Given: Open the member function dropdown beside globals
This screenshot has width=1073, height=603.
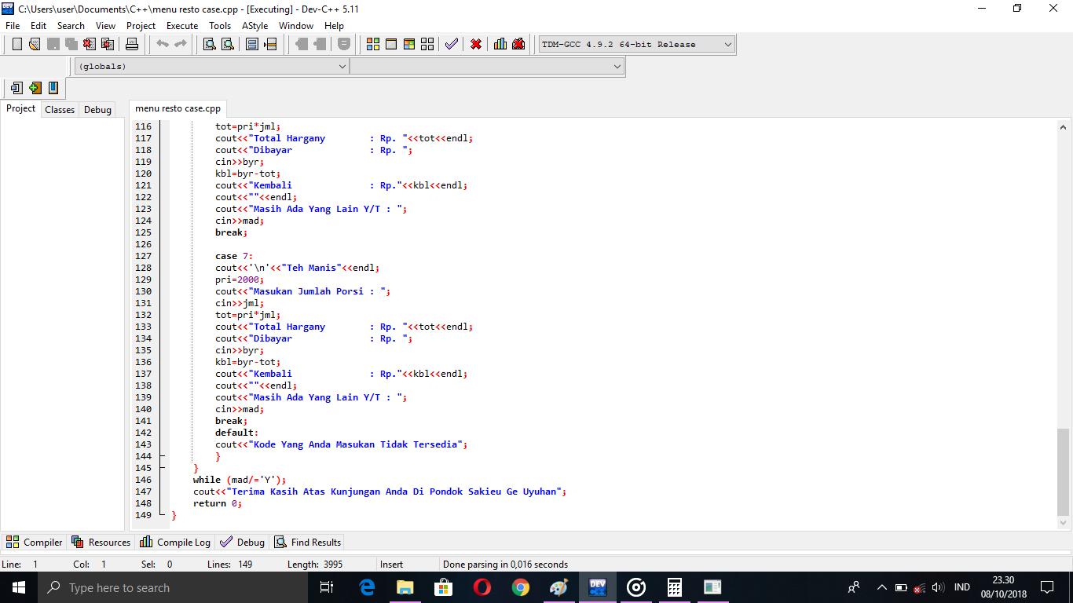Looking at the screenshot, I should coord(617,66).
